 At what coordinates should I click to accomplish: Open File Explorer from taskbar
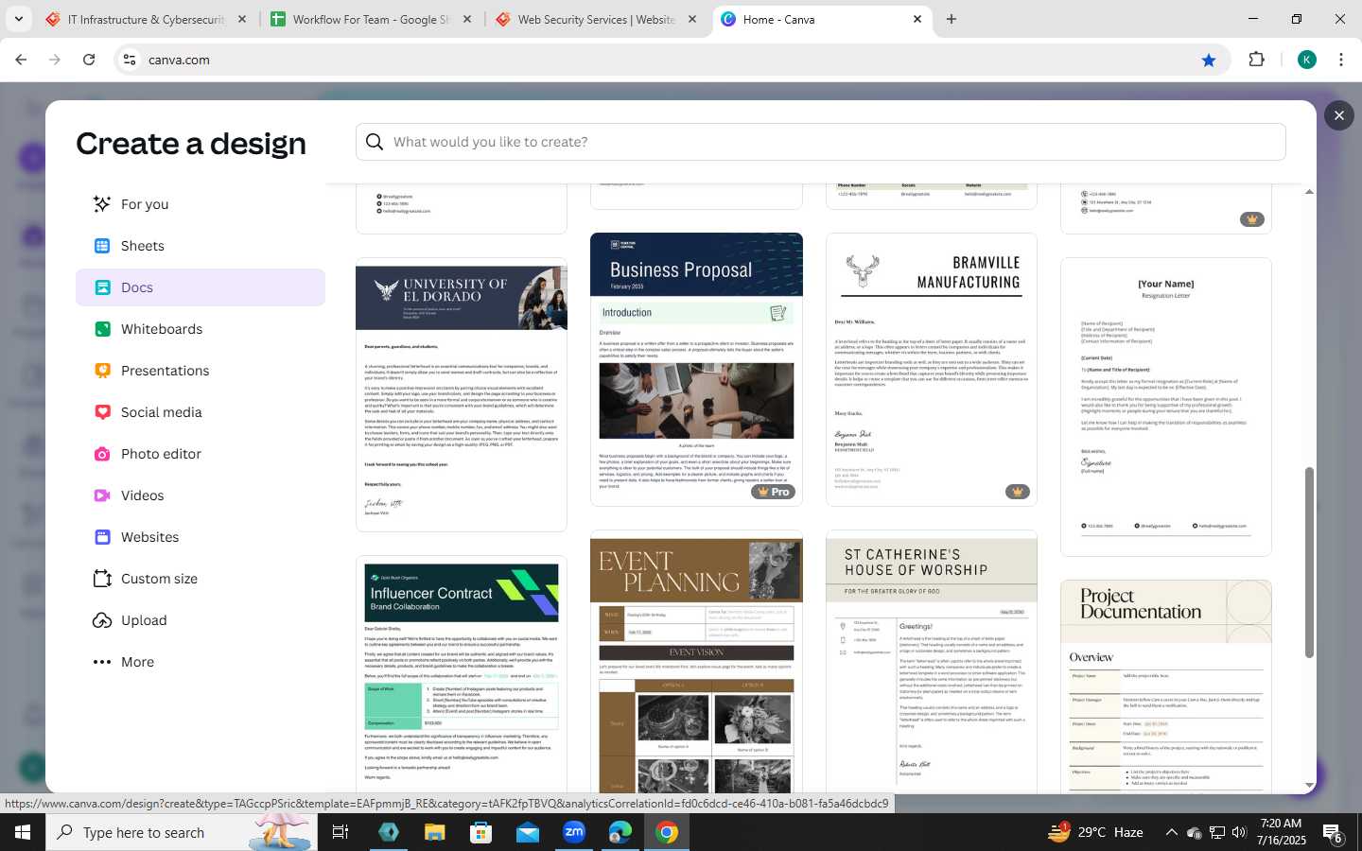click(434, 832)
